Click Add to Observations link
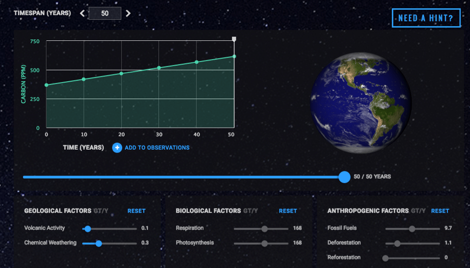 157,148
